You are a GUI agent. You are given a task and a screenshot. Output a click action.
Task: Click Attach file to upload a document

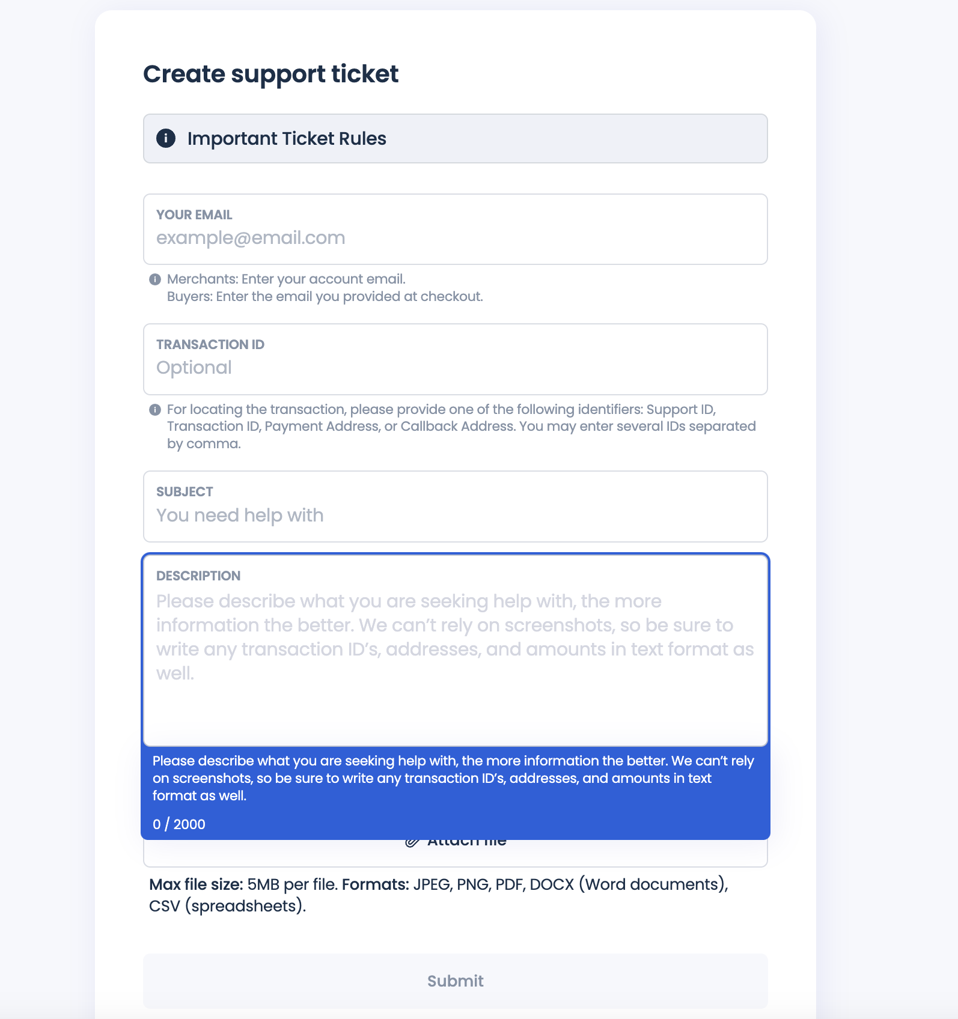point(456,841)
